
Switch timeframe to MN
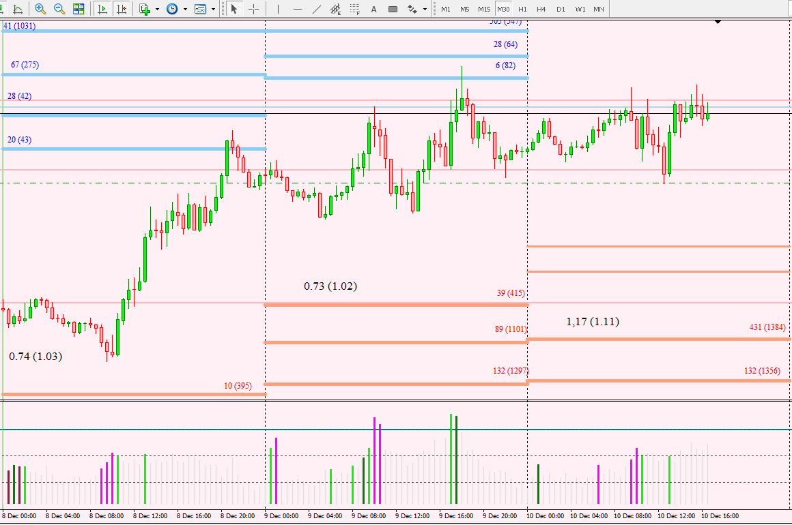pyautogui.click(x=599, y=9)
